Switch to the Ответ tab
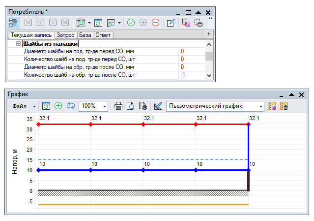The image size is (314, 221). (103, 35)
